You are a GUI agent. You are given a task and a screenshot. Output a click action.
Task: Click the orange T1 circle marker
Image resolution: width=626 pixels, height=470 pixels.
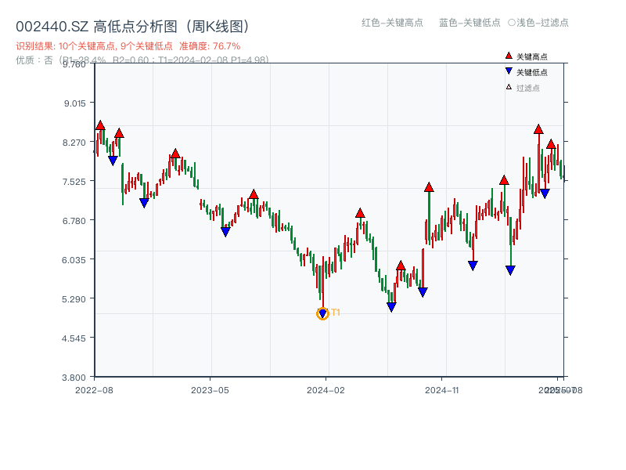pos(322,313)
